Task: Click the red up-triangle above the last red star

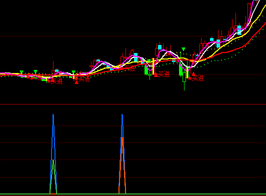Action: [x=193, y=74]
